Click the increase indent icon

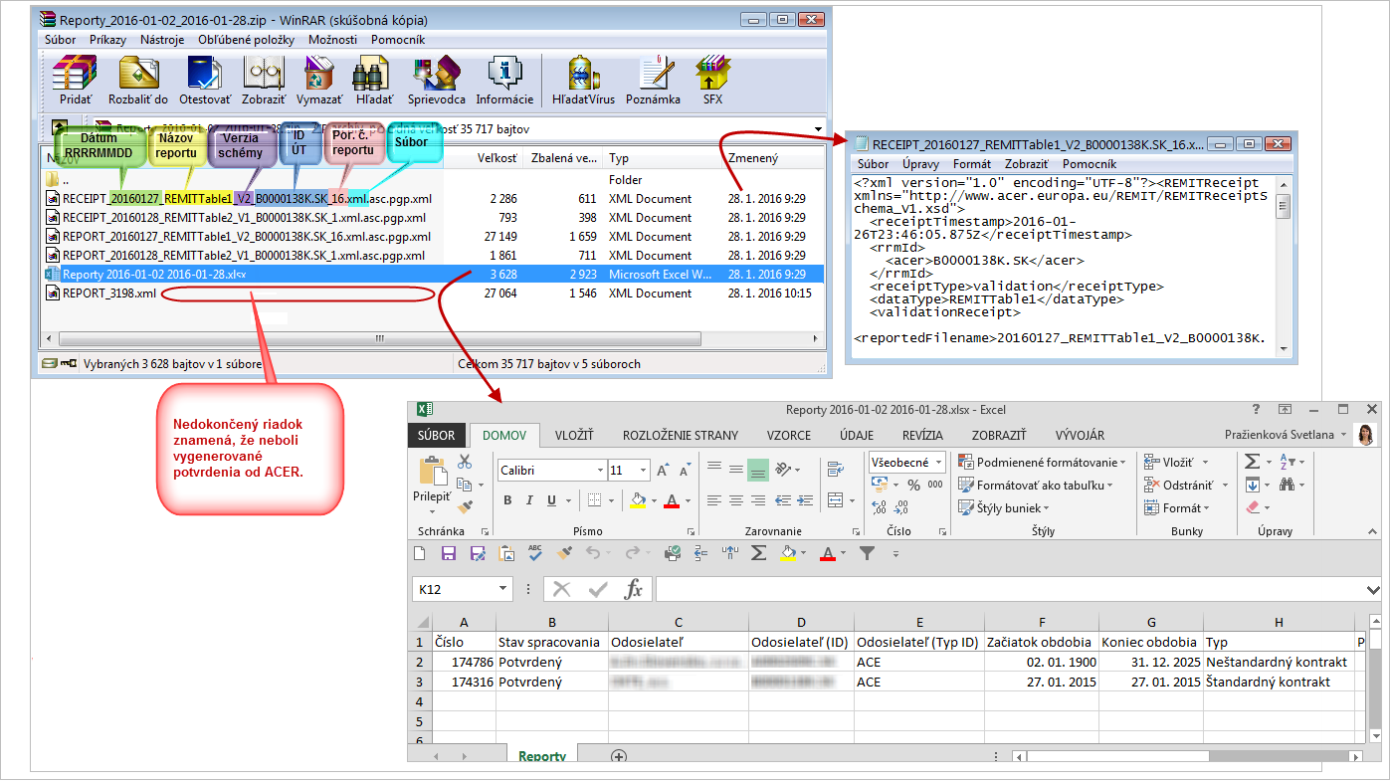[804, 500]
